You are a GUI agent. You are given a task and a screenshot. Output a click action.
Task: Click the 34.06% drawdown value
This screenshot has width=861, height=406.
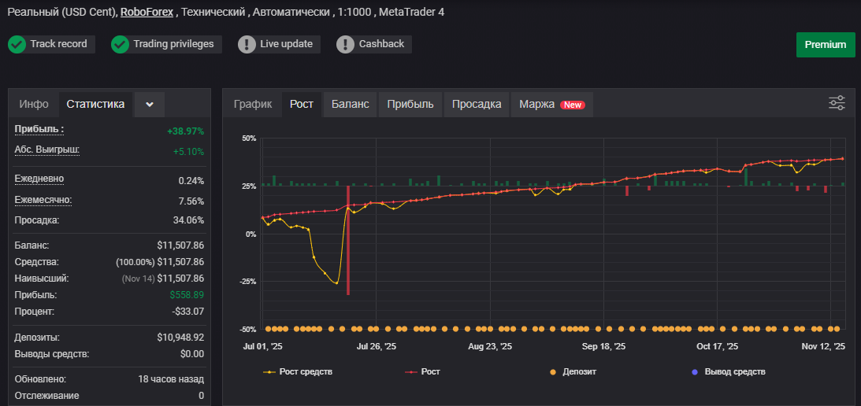188,220
